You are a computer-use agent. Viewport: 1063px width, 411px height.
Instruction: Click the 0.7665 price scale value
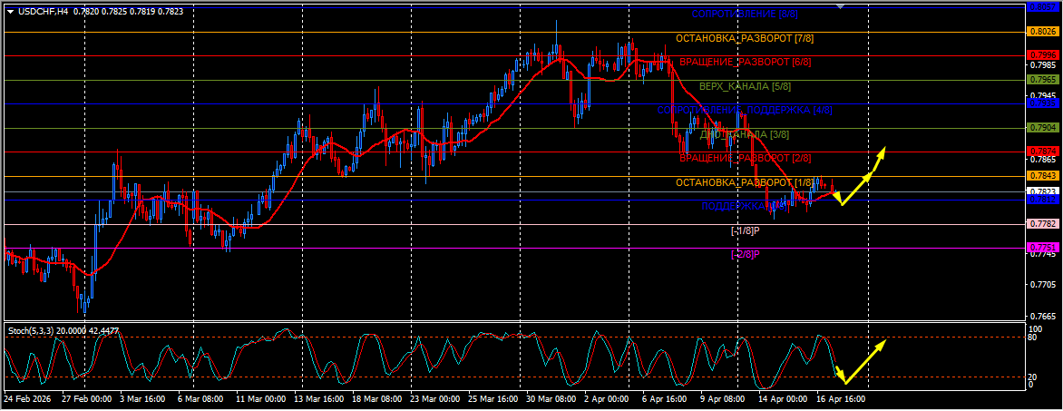(1043, 318)
